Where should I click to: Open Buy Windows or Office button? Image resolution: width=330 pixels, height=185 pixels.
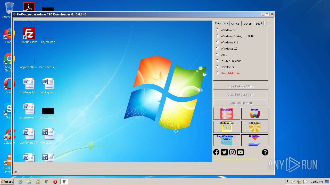[x=227, y=140]
